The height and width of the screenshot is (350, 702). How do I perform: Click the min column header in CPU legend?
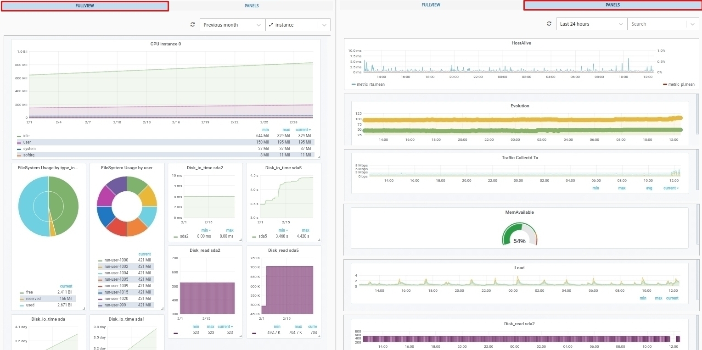(x=265, y=130)
